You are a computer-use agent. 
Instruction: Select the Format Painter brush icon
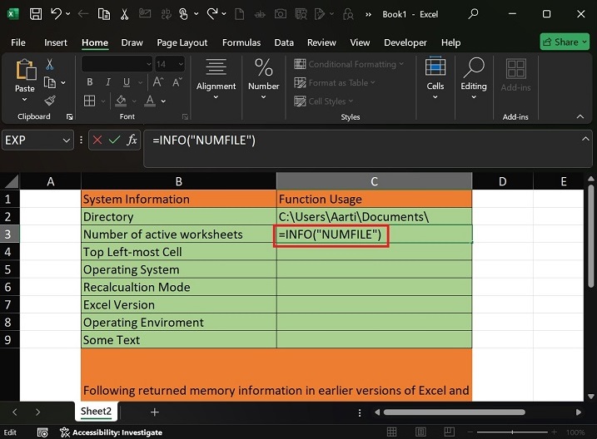(x=50, y=101)
